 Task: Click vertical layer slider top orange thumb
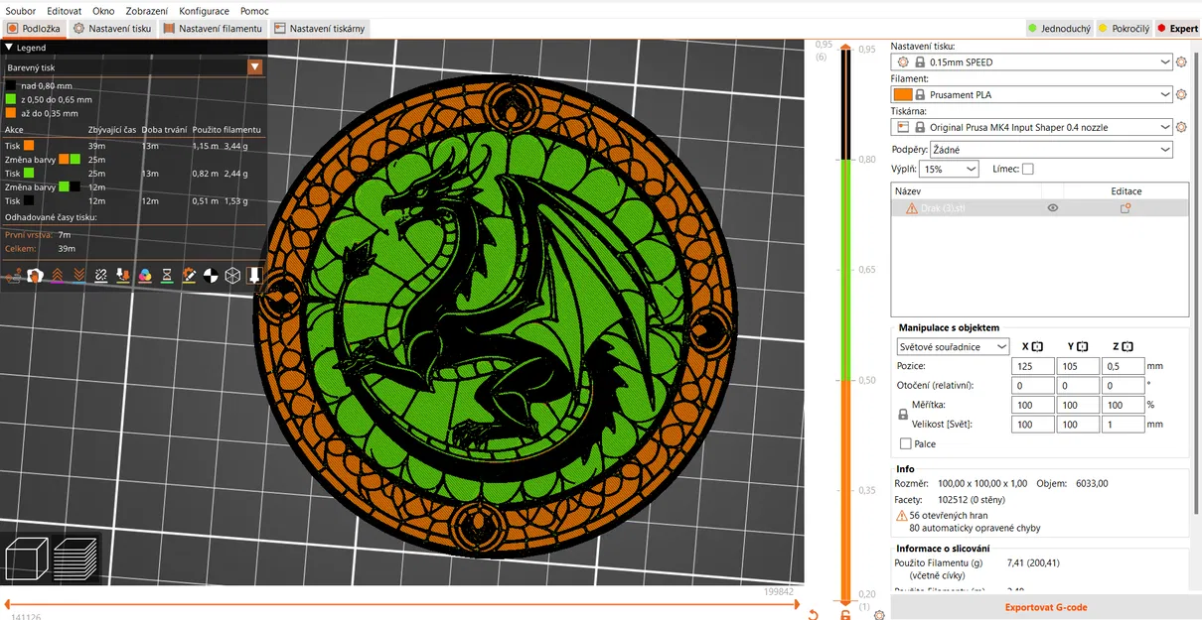point(845,47)
